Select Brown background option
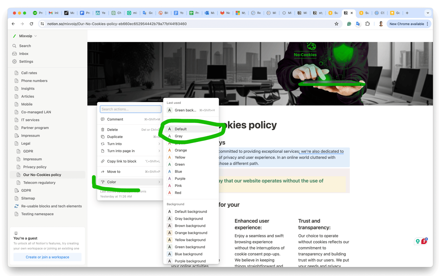443x276 pixels. (191, 226)
